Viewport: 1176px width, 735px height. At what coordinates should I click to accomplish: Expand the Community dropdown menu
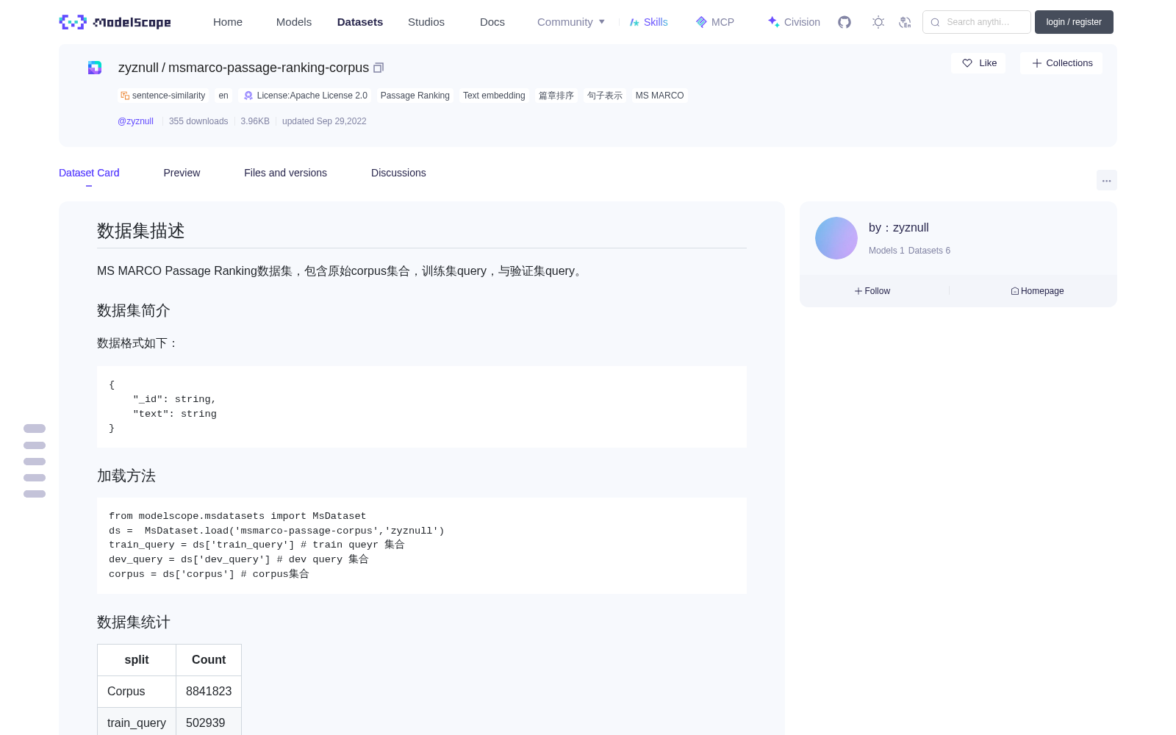(x=571, y=22)
